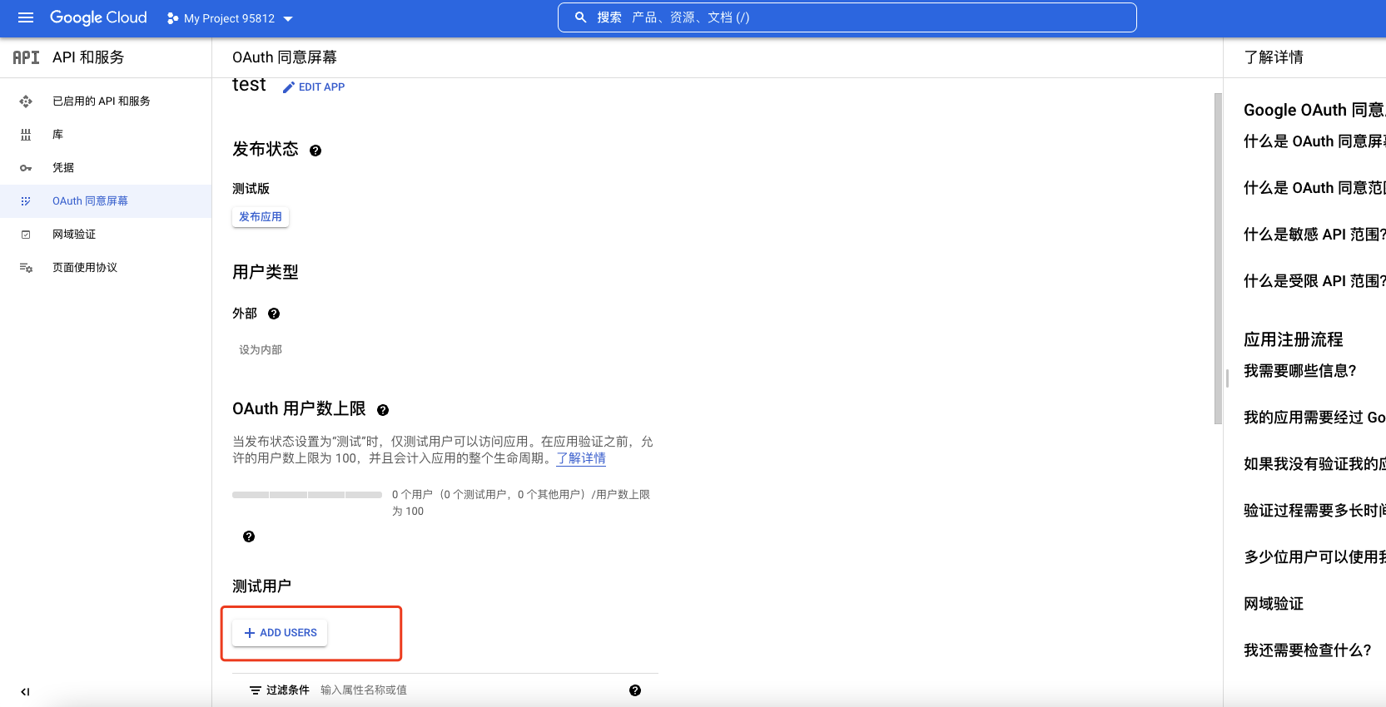The height and width of the screenshot is (707, 1386).
Task: Collapse the left sidebar with the arrow icon
Action: [25, 691]
